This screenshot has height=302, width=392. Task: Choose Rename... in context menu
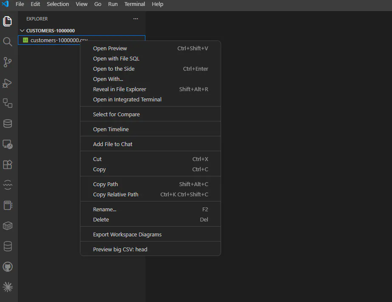click(150, 209)
